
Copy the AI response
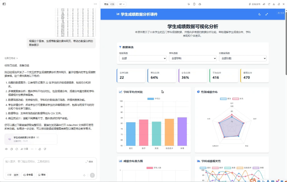[x=11, y=149]
